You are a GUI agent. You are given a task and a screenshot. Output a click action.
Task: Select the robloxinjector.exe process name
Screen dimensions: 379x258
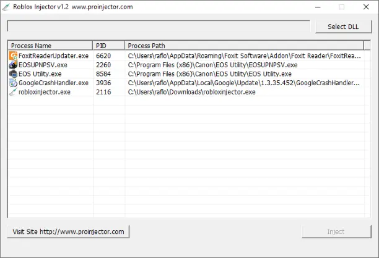pyautogui.click(x=45, y=92)
